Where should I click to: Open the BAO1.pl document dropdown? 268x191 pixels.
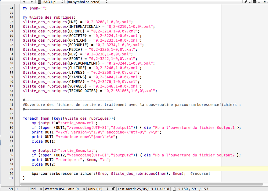click(53, 2)
